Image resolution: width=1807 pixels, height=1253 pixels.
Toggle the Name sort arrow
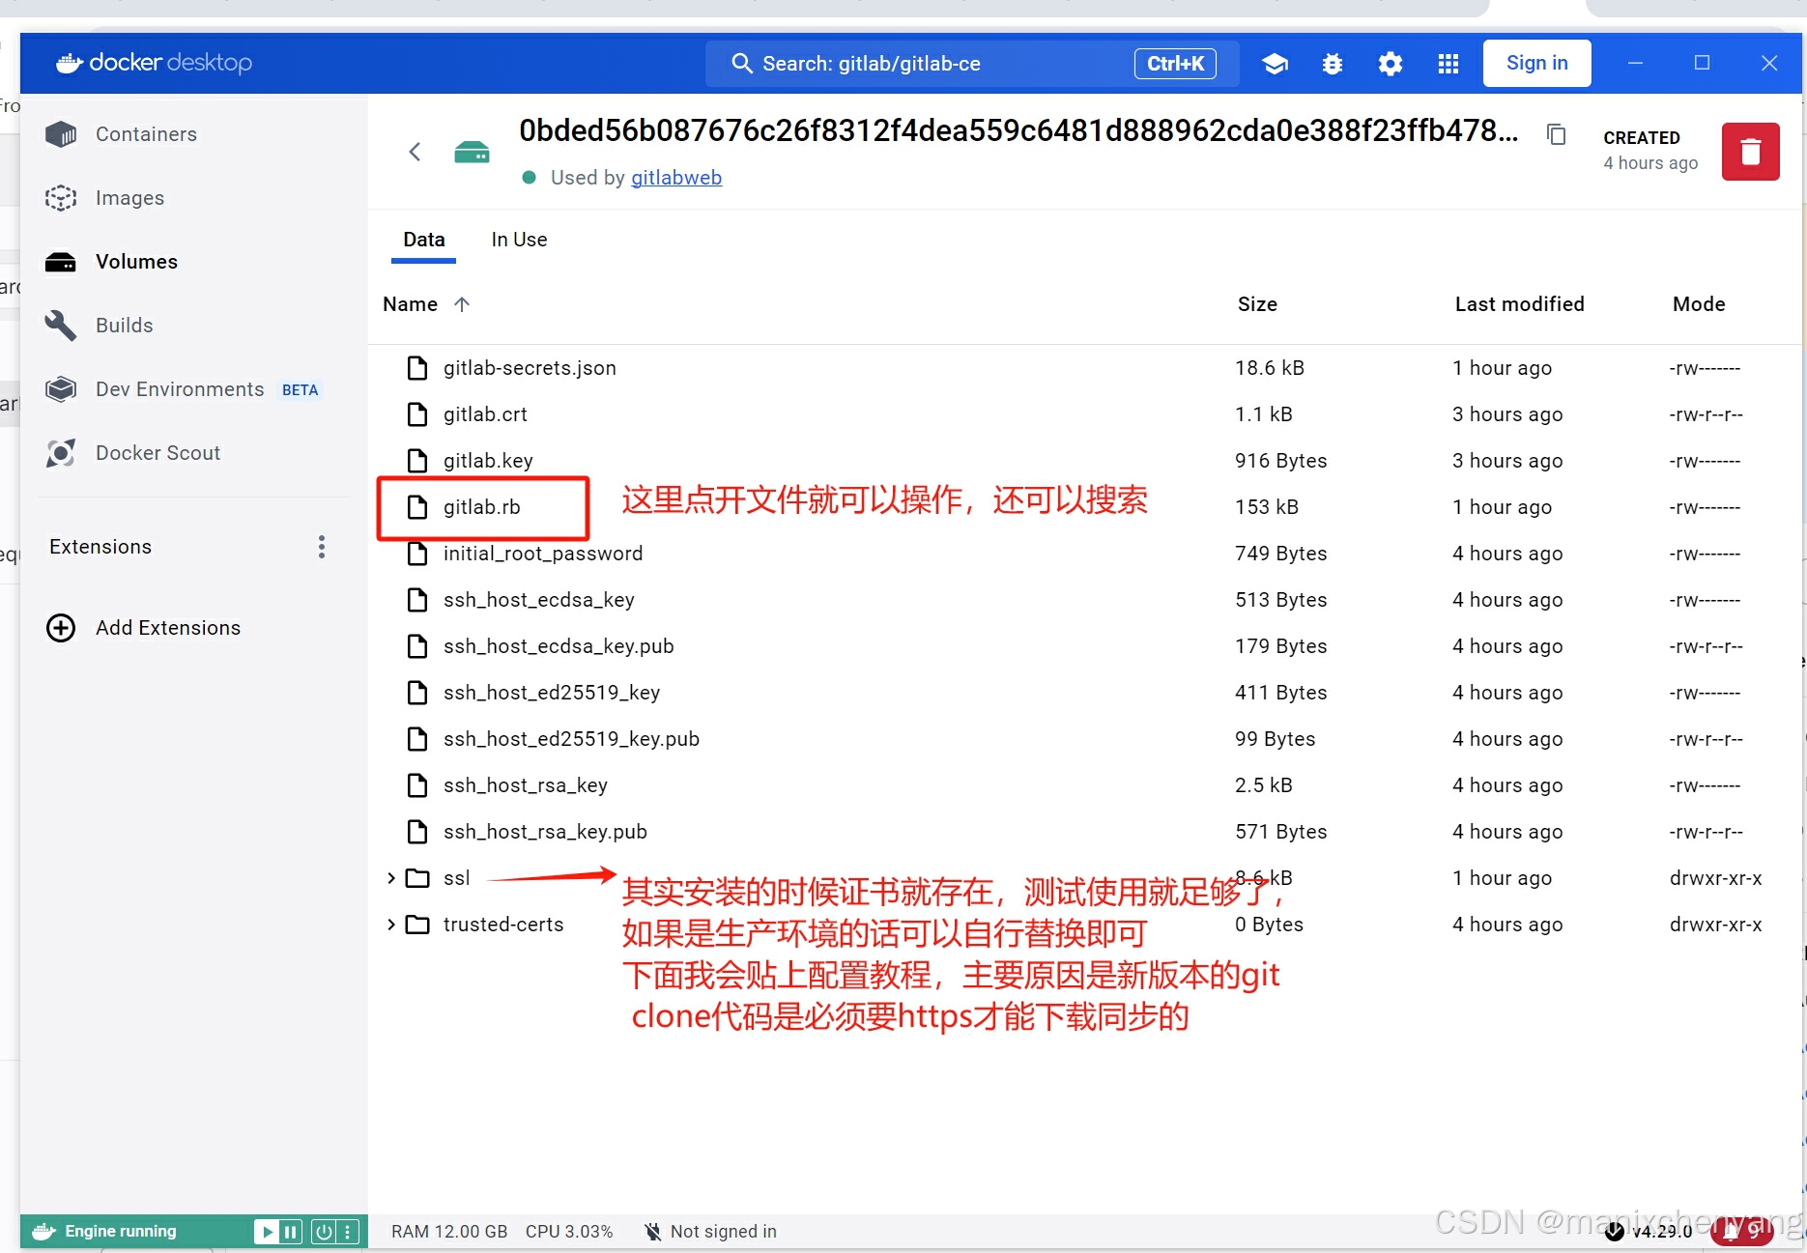tap(462, 304)
